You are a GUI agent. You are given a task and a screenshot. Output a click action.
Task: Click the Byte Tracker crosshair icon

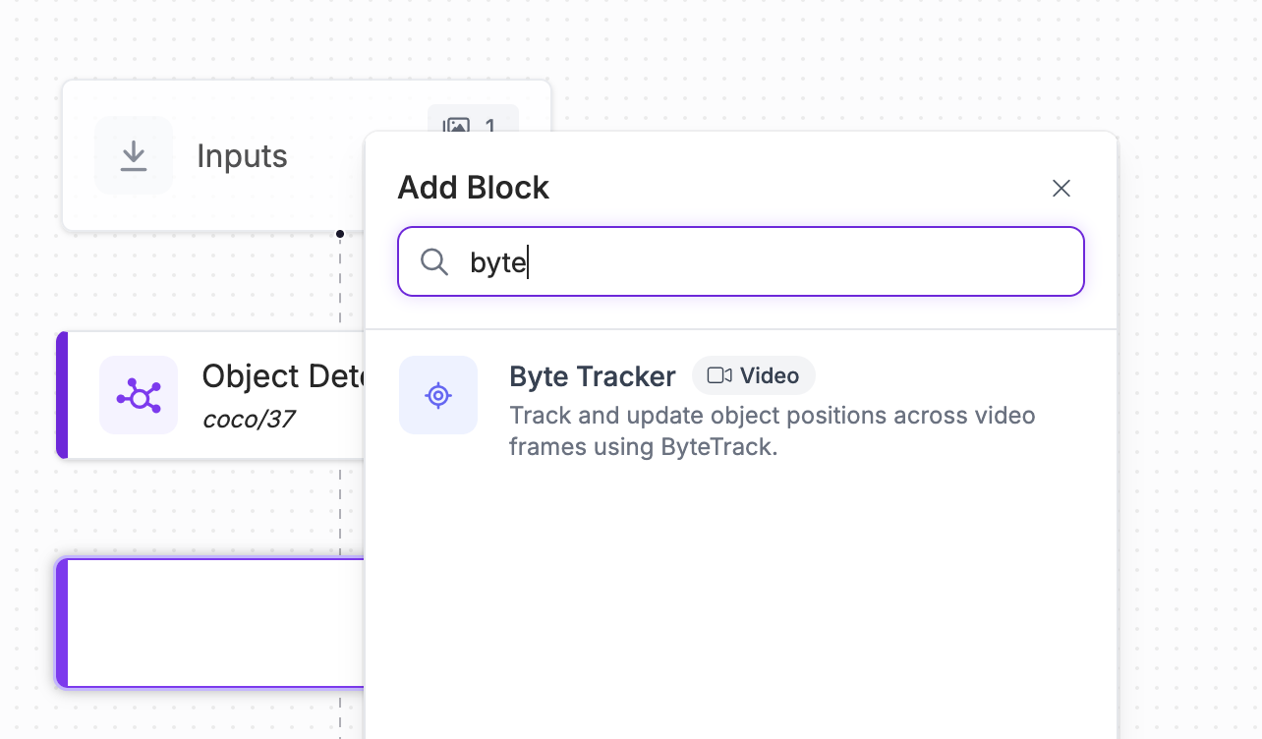[x=438, y=395]
